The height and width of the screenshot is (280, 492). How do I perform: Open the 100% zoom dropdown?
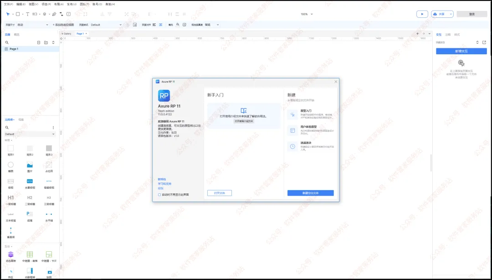307,14
